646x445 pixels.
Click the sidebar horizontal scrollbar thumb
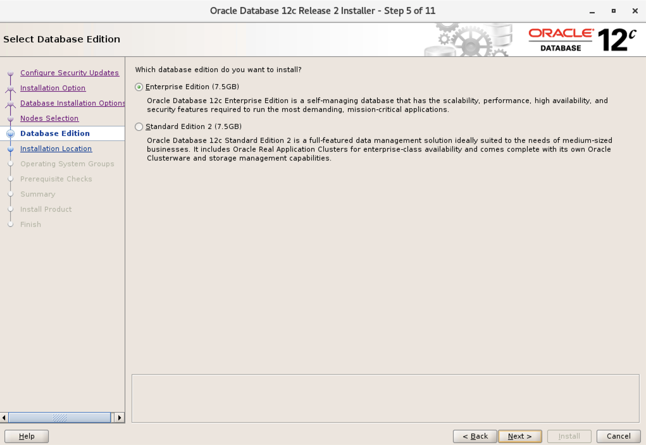tap(59, 418)
